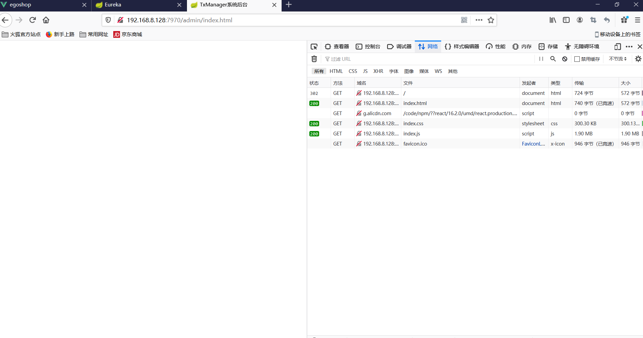Screen dimensions: 643x338
Task: Open the Firefox account icon
Action: pyautogui.click(x=580, y=20)
